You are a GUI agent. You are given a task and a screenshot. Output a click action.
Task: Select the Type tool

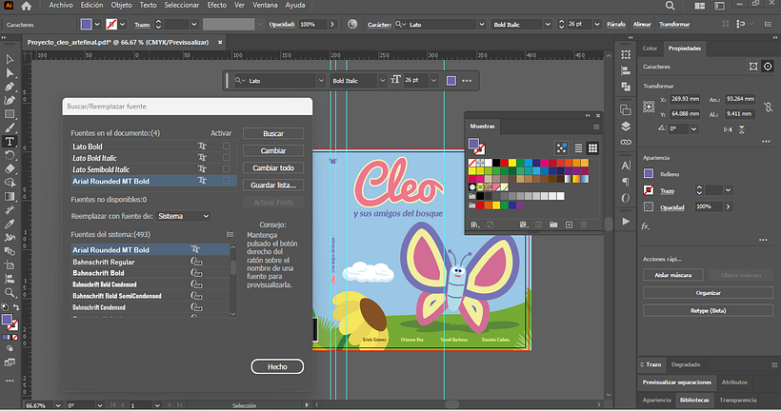coord(10,142)
